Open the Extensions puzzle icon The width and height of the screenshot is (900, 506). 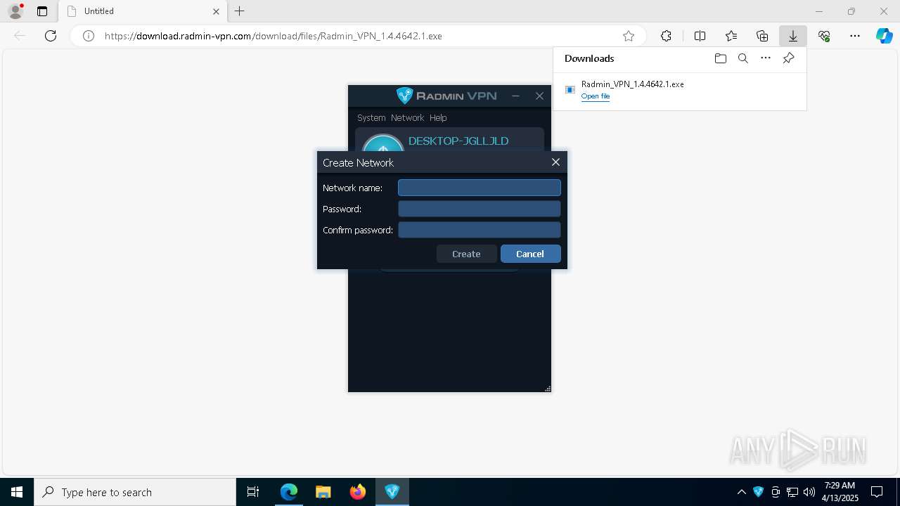(x=666, y=36)
